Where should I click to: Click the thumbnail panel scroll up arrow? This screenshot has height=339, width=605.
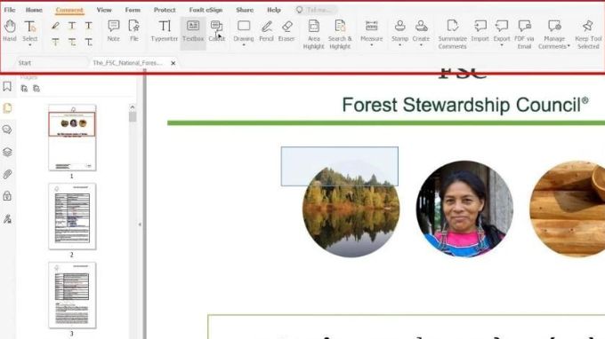click(133, 107)
